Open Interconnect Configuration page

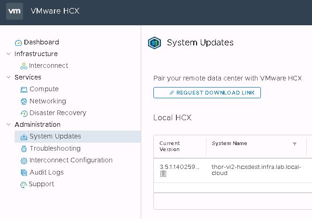coord(71,160)
